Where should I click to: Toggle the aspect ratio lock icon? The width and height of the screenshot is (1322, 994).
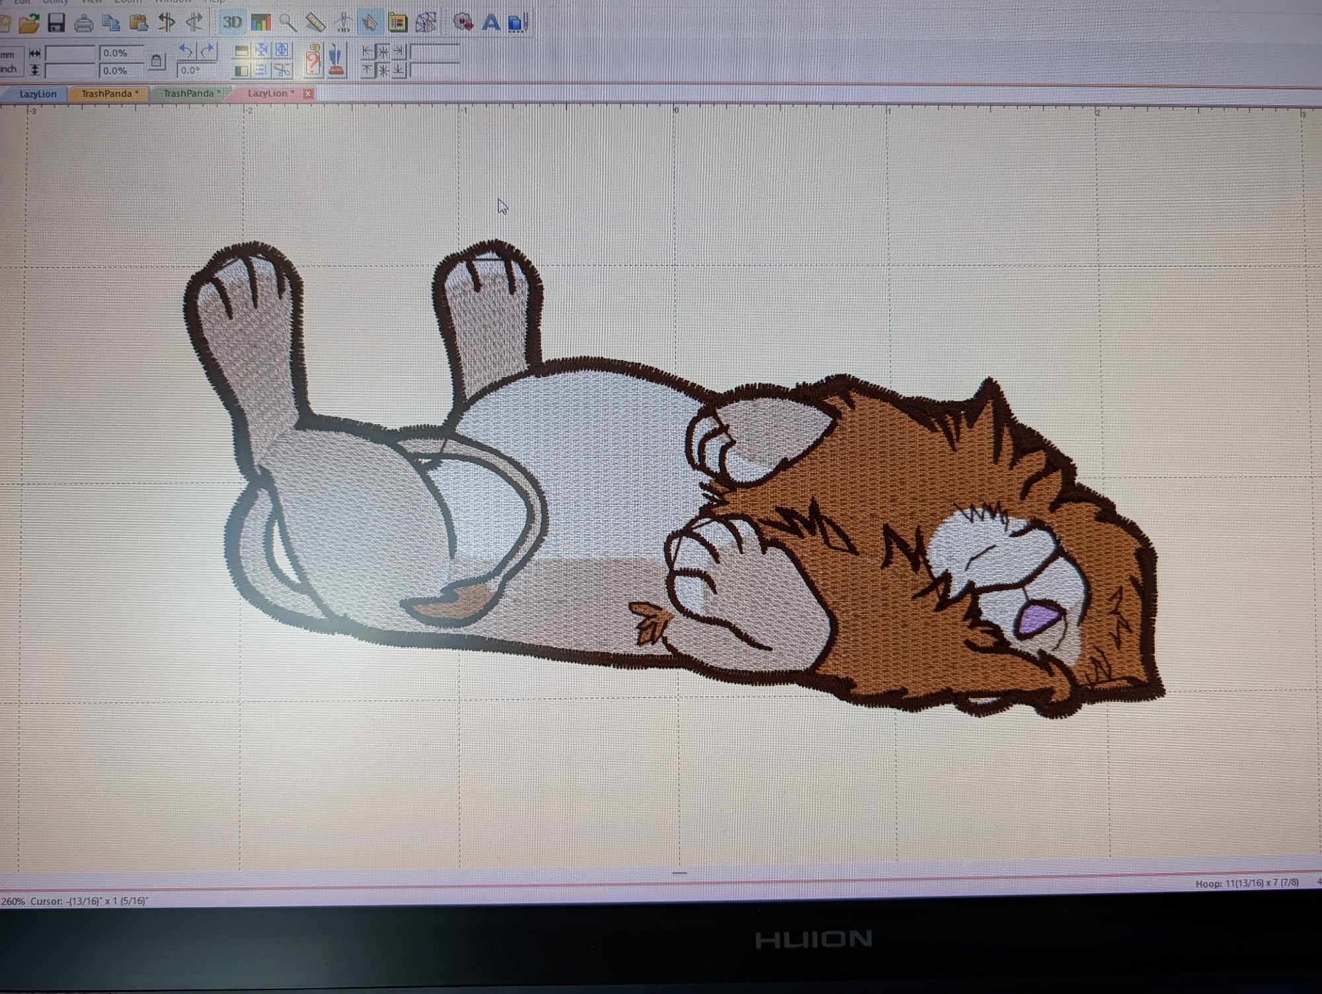click(x=157, y=61)
